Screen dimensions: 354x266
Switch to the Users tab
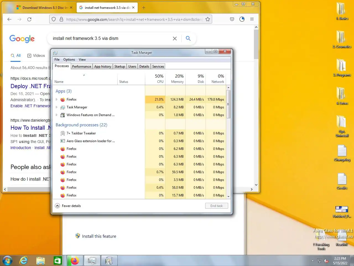132,66
